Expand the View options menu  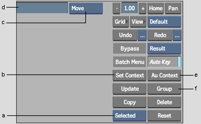[138, 22]
